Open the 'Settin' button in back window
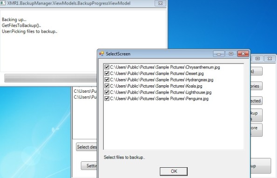The height and width of the screenshot is (178, 277). click(x=89, y=165)
